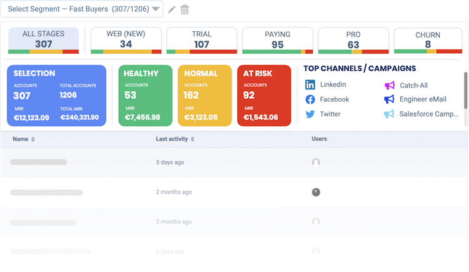Filter by the NORMAL accounts card
The width and height of the screenshot is (469, 272).
204,96
